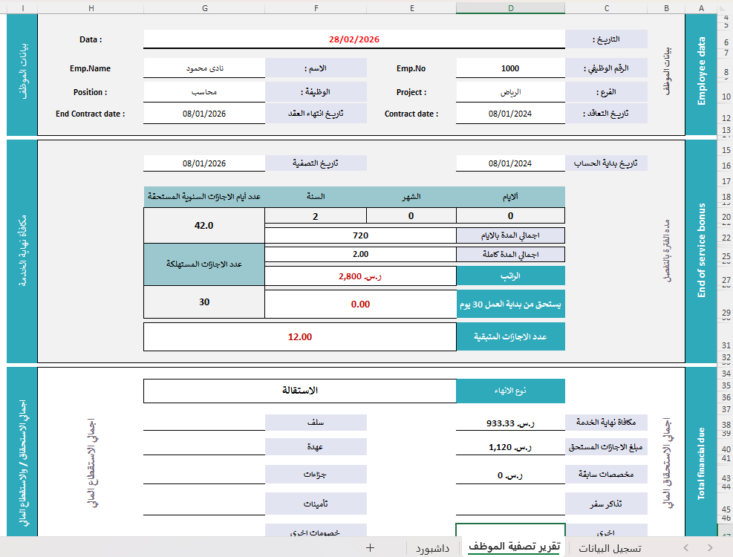Viewport: 733px width, 557px height.
Task: Click the remaining leaves value 12.00
Action: click(299, 336)
